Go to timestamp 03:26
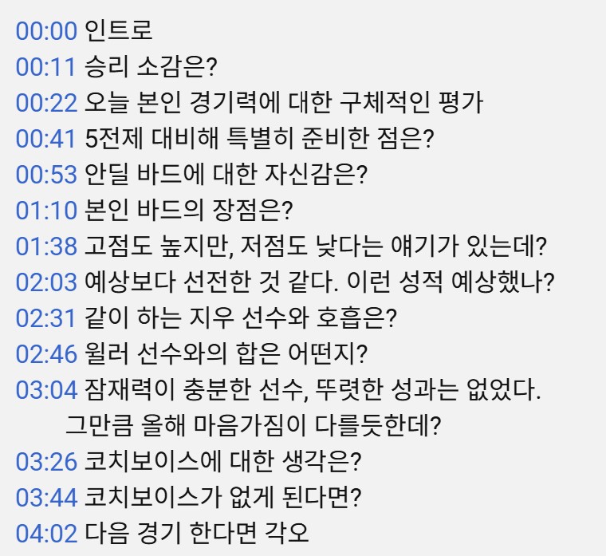Viewport: 606px width, 556px height. pos(46,462)
